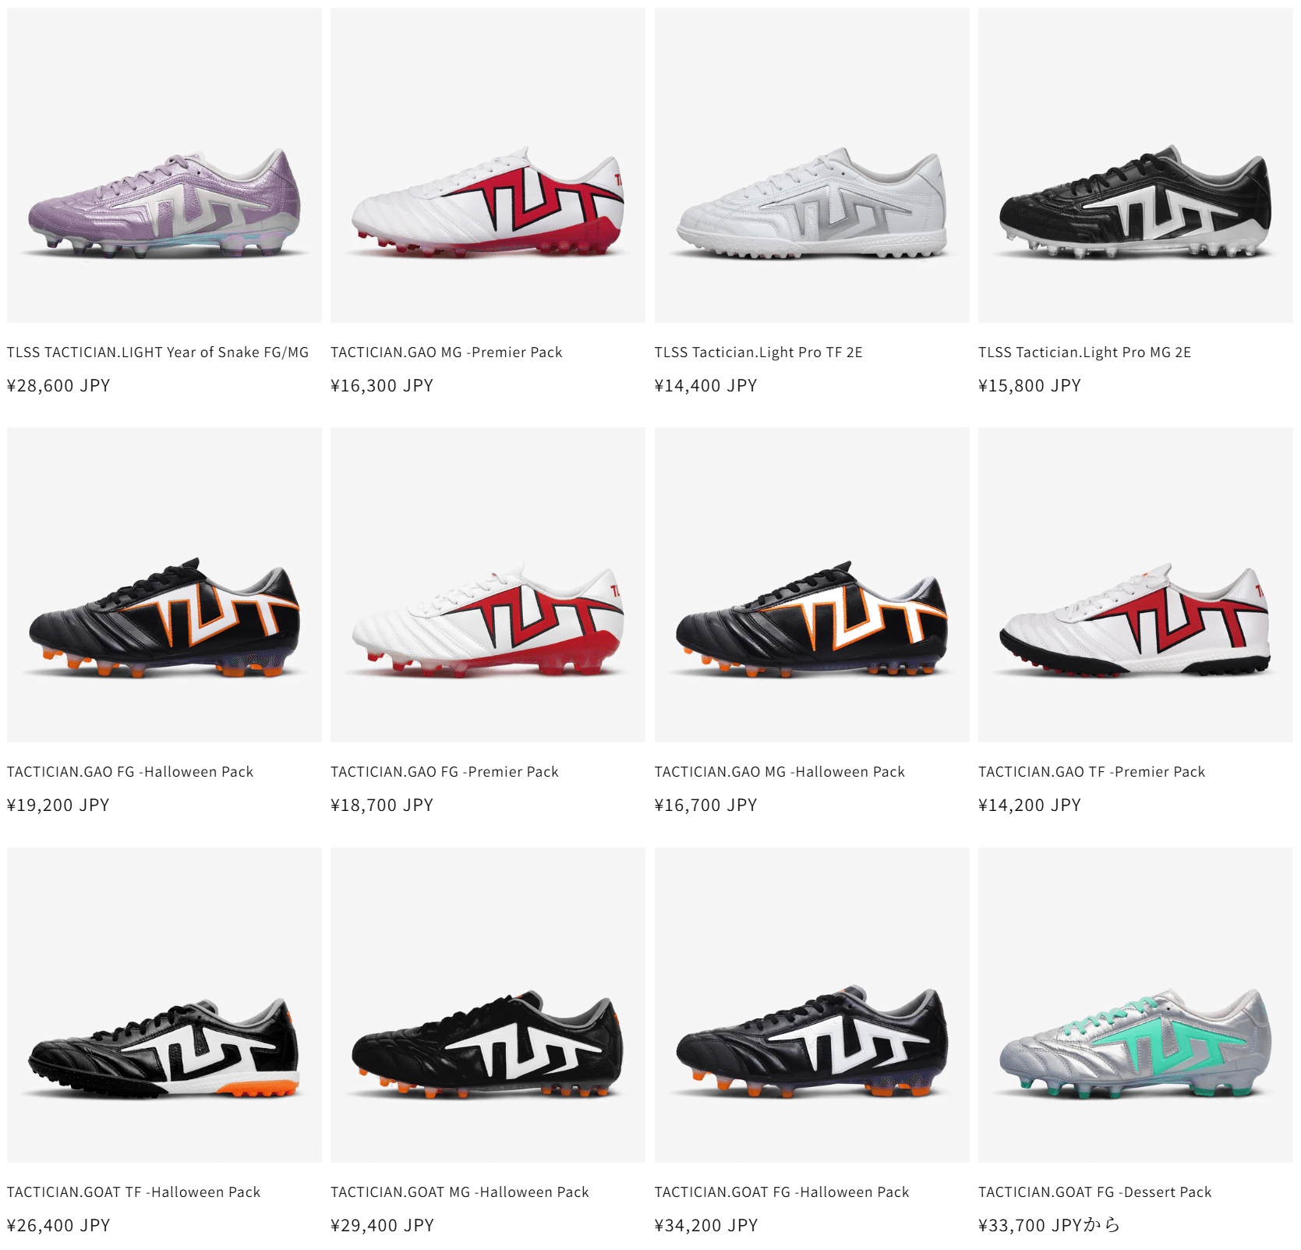Viewport: 1301px width, 1250px height.
Task: Click the TACTICIAN.GAO MG -Premier Pack title
Action: [447, 352]
